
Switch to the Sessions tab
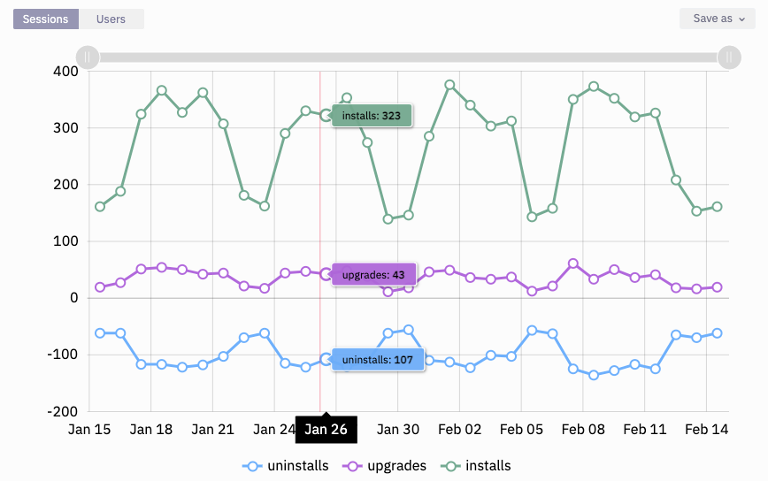click(45, 19)
